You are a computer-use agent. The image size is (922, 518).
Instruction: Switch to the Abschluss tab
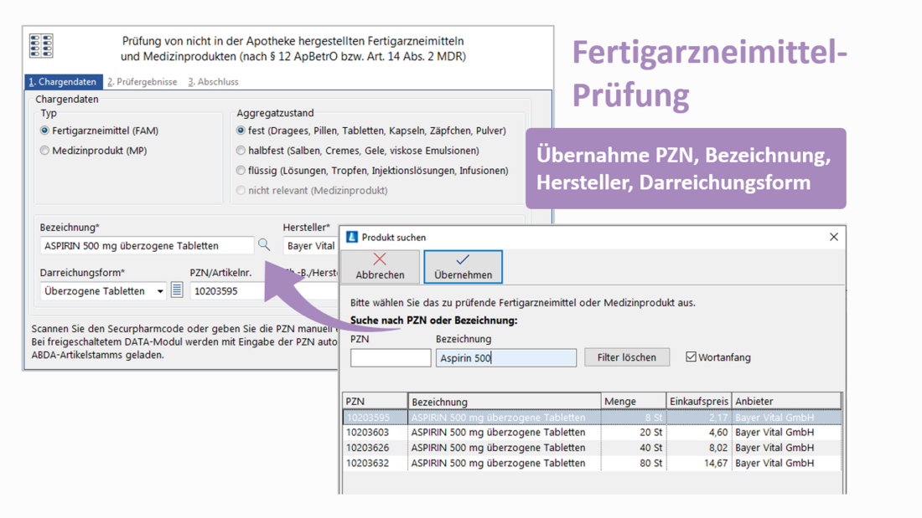click(x=213, y=82)
